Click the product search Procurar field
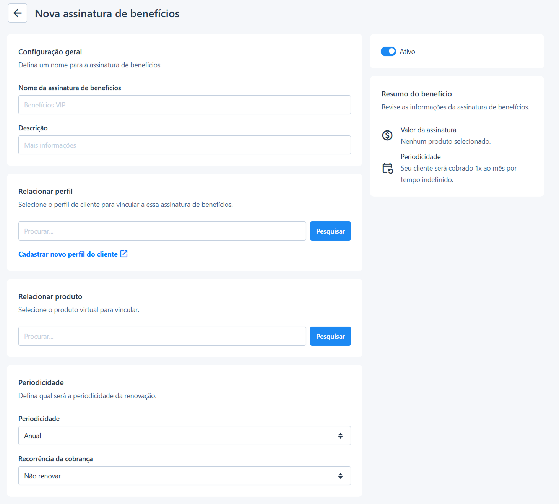Screen dimensions: 559x504 point(162,336)
